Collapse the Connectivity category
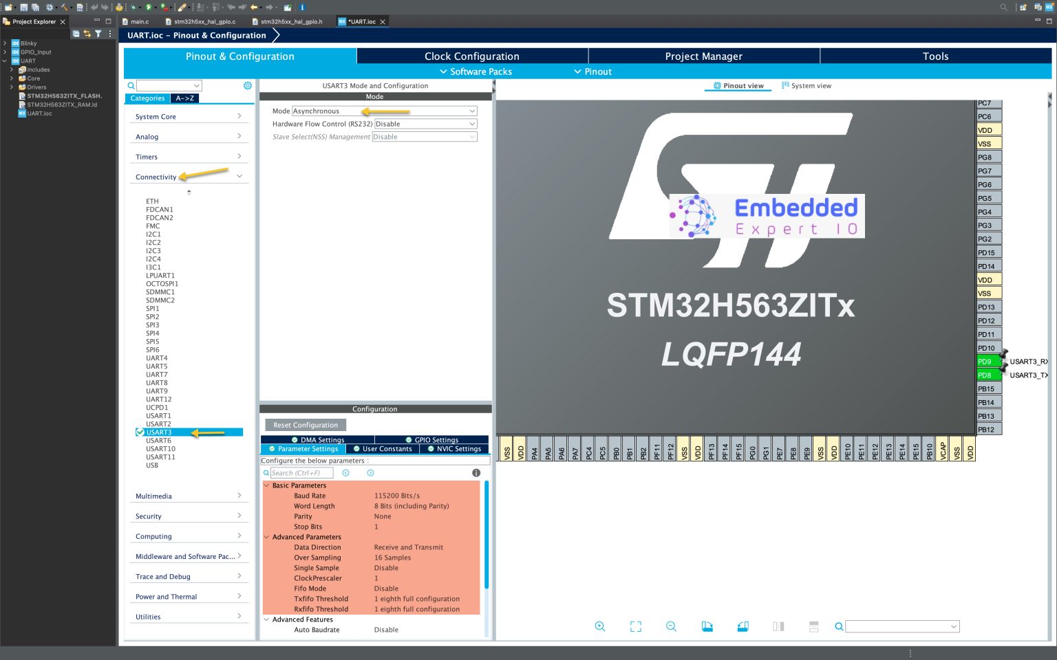Image resolution: width=1057 pixels, height=660 pixels. point(189,177)
